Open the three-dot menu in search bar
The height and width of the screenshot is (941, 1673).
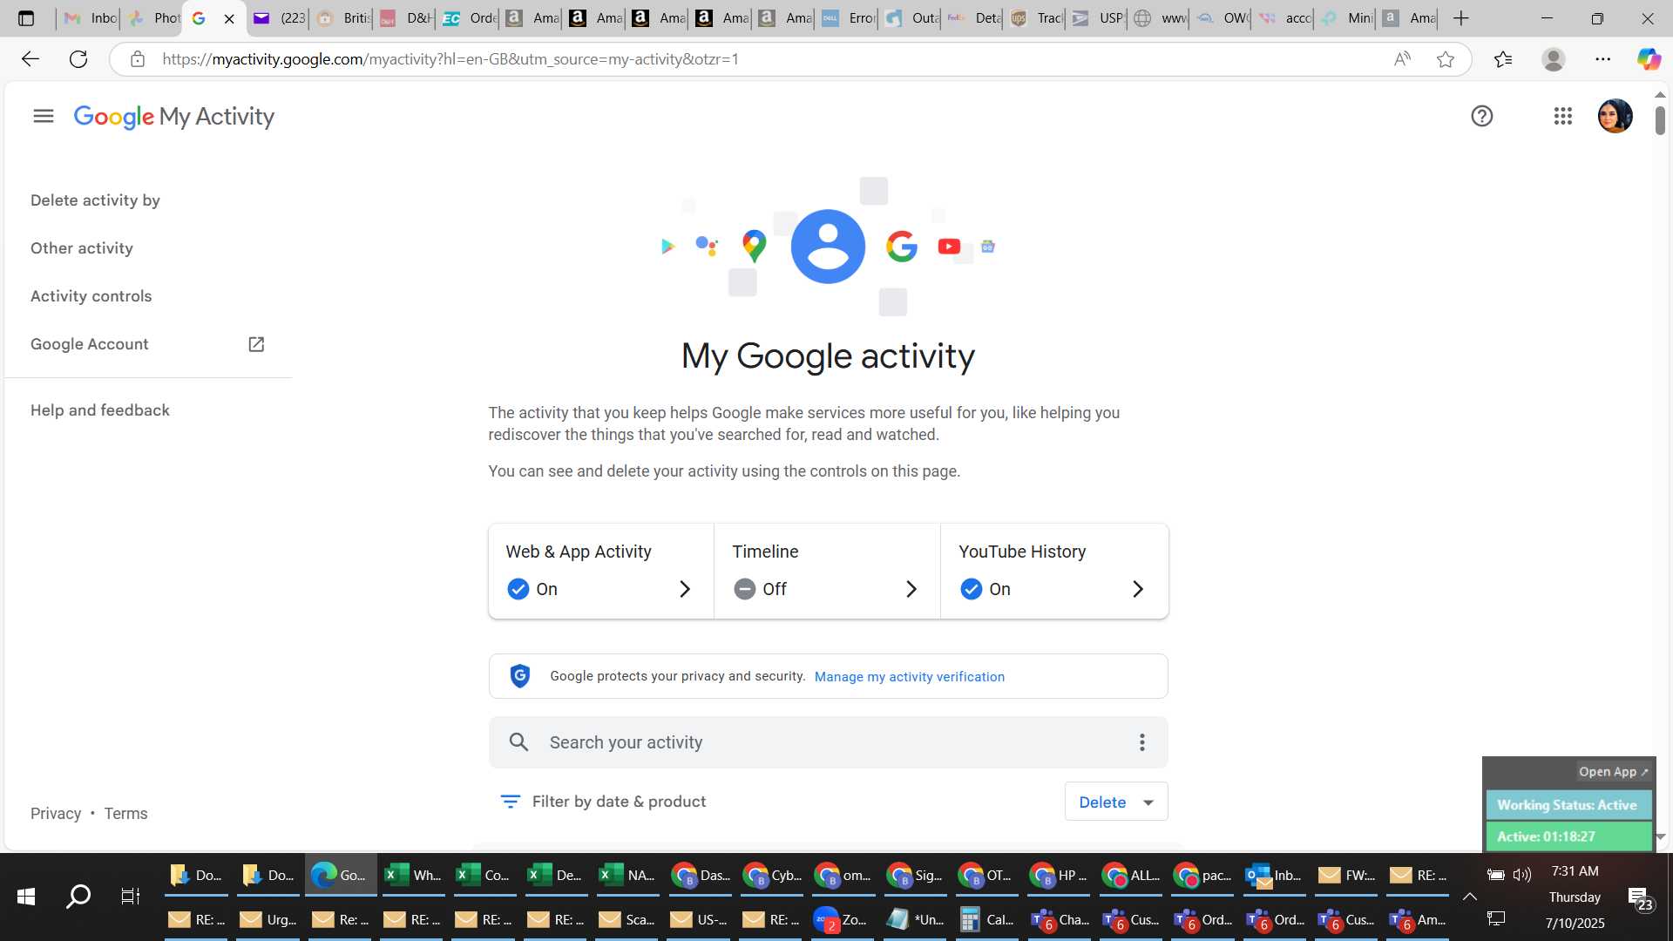click(x=1141, y=742)
